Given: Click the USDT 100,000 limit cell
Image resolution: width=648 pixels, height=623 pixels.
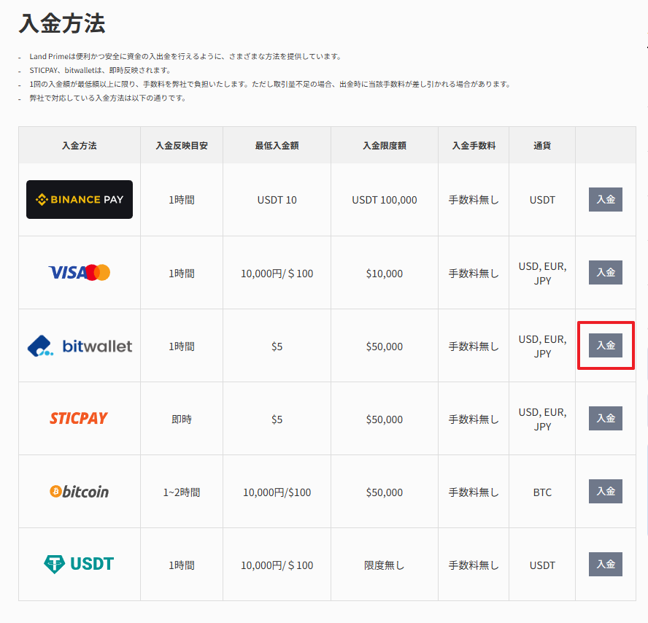Looking at the screenshot, I should click(x=385, y=200).
